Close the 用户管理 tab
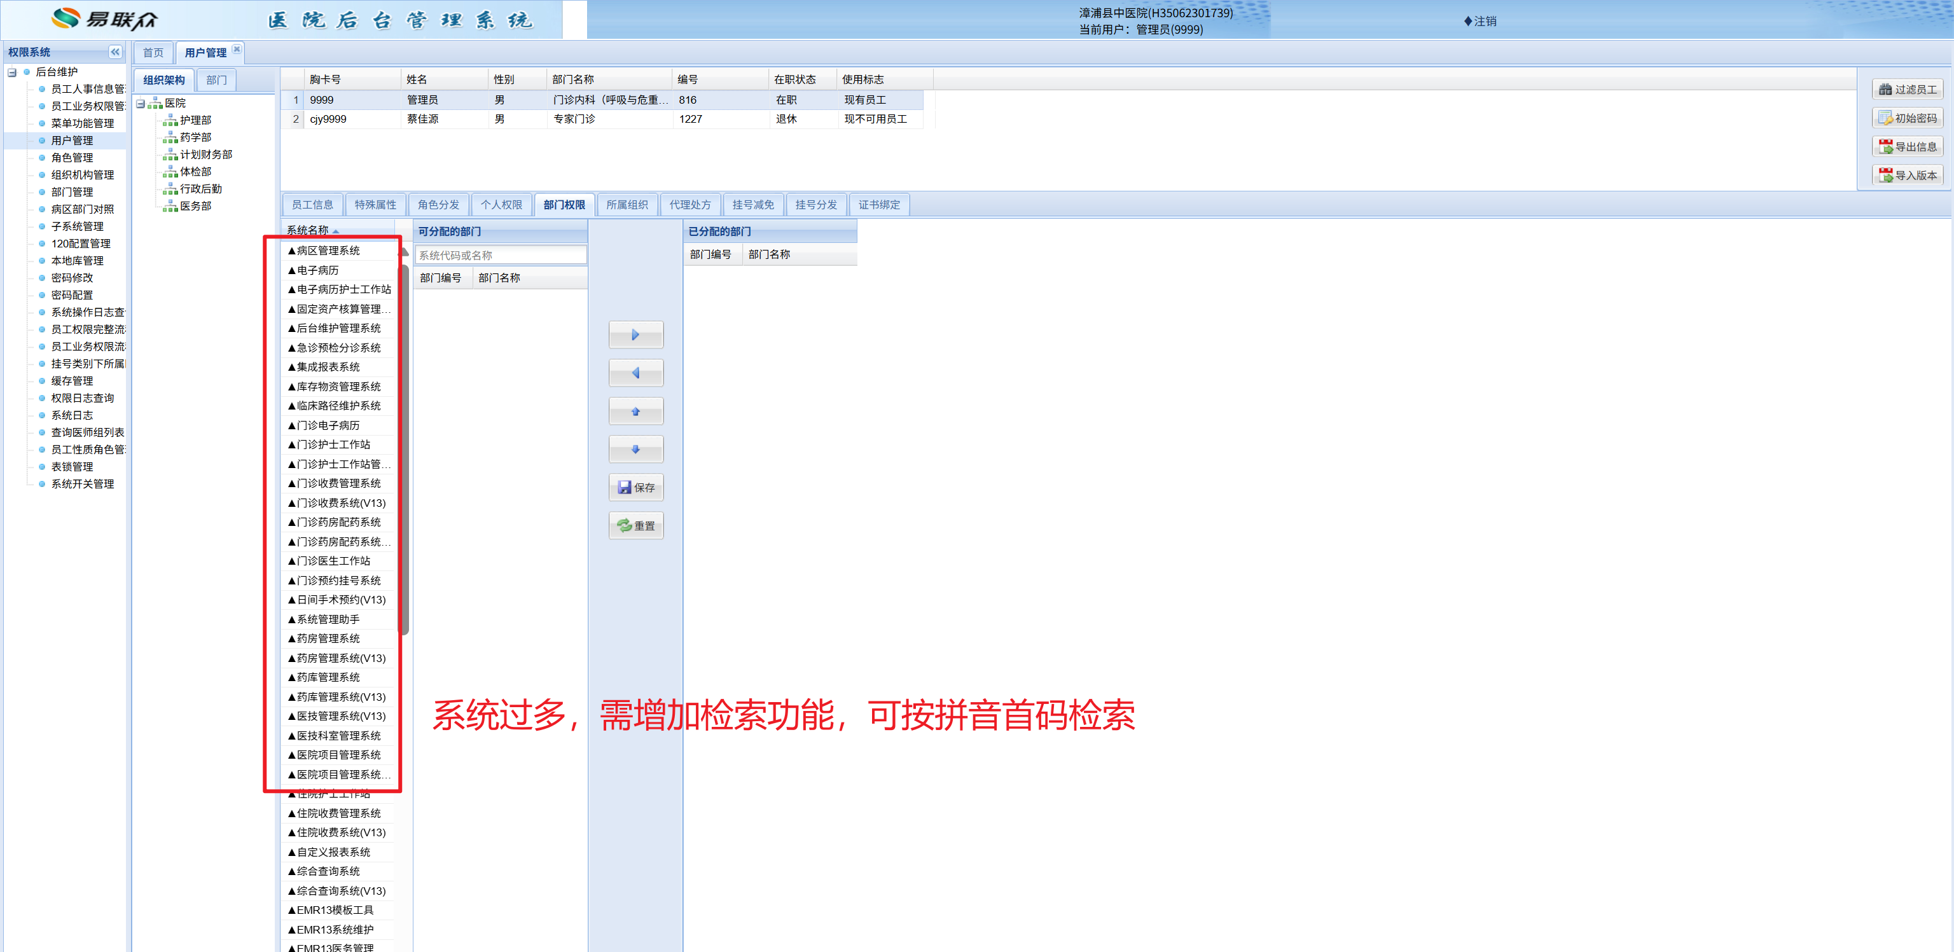This screenshot has width=1954, height=952. [x=237, y=50]
